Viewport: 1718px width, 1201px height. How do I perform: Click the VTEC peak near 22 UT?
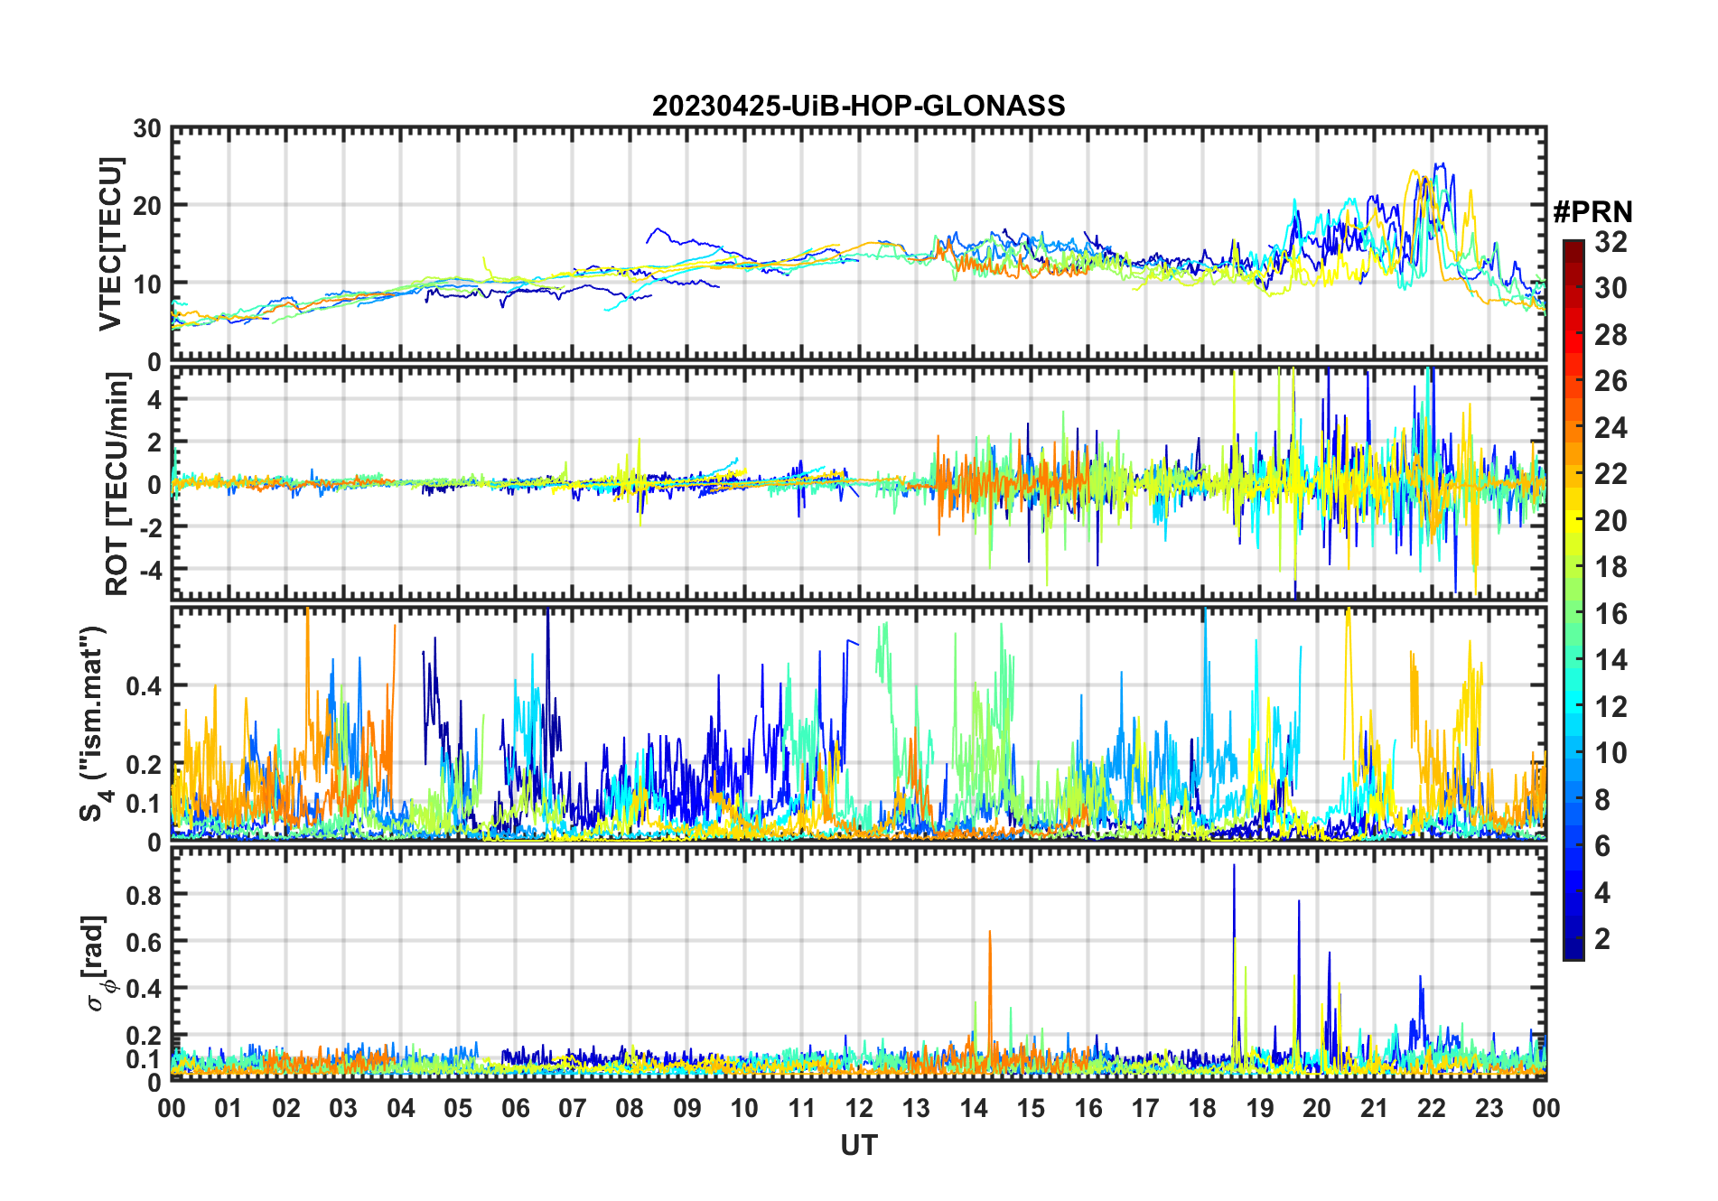coord(1440,165)
